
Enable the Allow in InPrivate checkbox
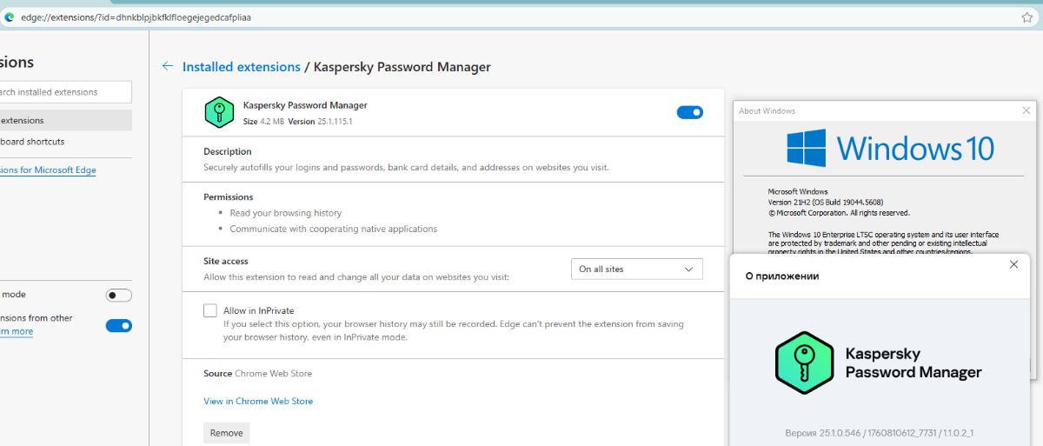point(210,310)
